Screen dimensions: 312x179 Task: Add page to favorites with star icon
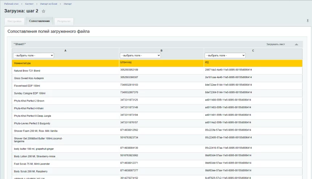44,11
